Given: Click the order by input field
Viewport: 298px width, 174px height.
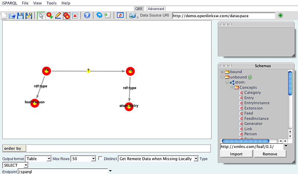Looking at the screenshot, I should pyautogui.click(x=118, y=148).
